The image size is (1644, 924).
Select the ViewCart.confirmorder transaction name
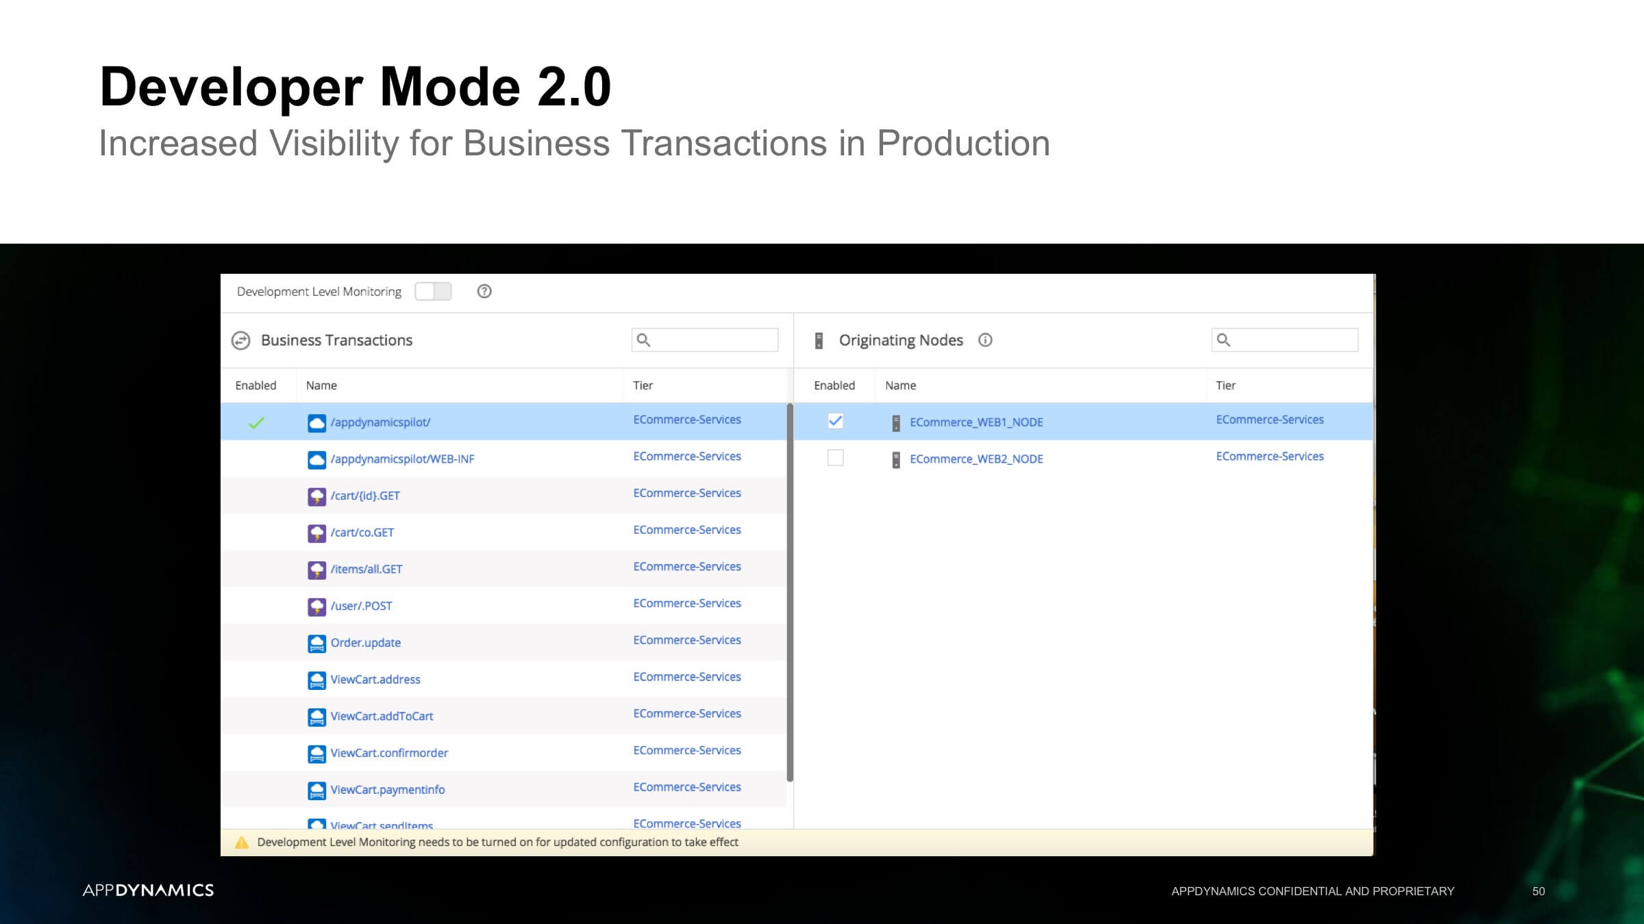pos(389,753)
